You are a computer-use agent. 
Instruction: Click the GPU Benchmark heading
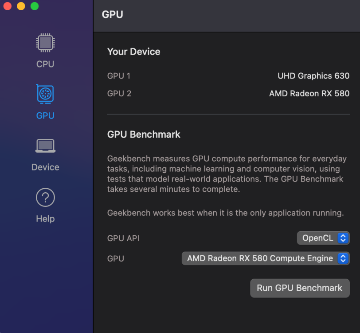pyautogui.click(x=144, y=135)
